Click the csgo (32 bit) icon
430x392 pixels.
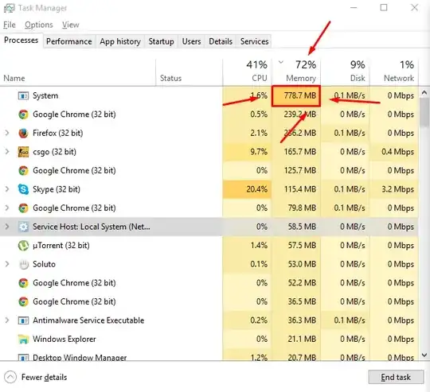23,152
